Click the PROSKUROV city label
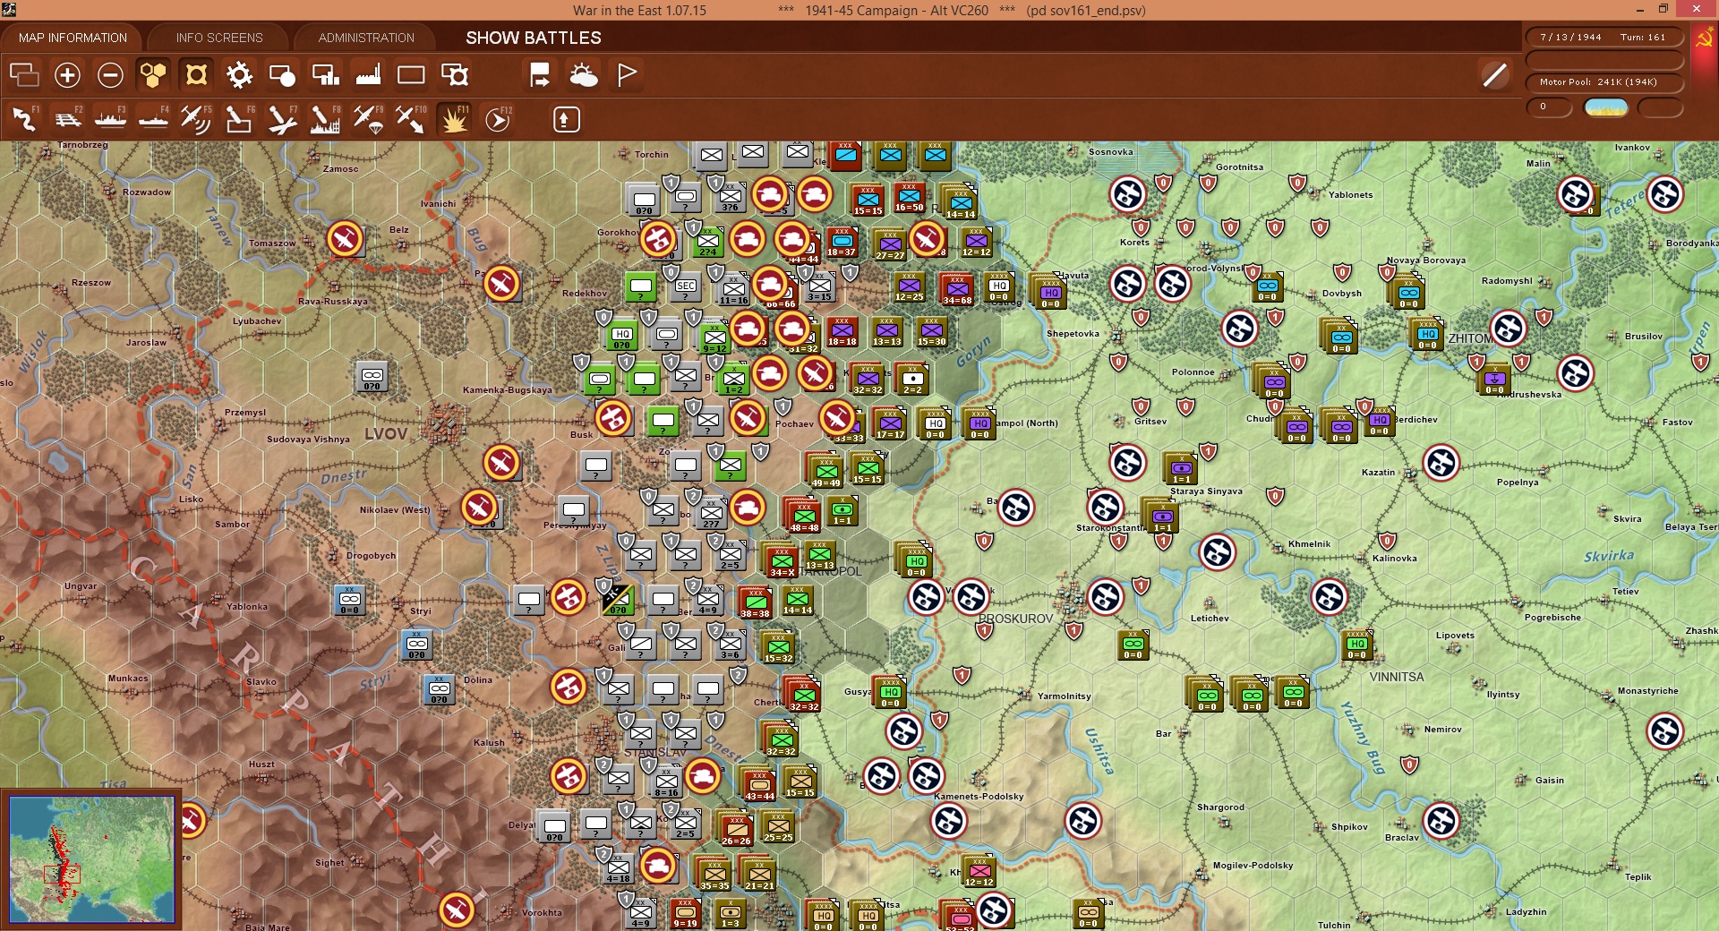 tap(1015, 619)
